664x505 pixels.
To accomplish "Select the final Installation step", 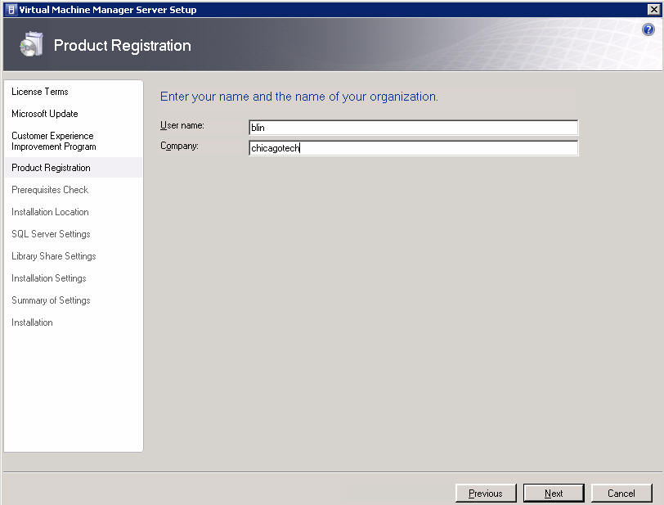I will point(32,322).
